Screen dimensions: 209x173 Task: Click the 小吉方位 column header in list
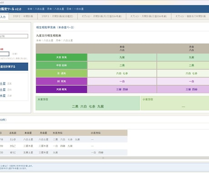96,133
